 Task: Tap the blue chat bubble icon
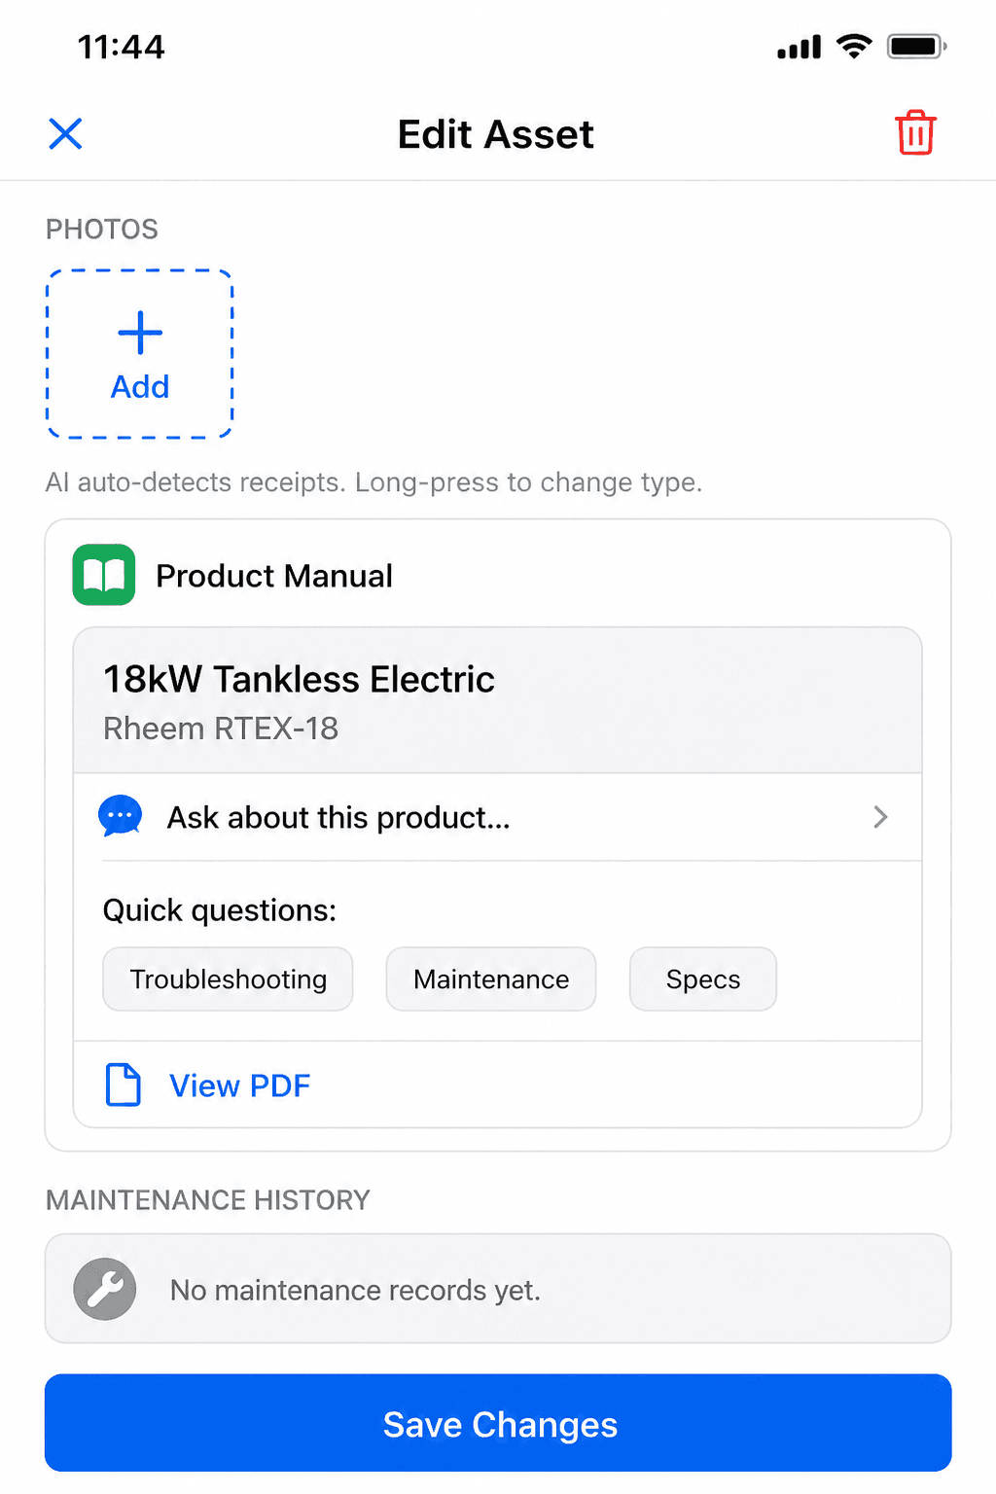[x=121, y=816]
